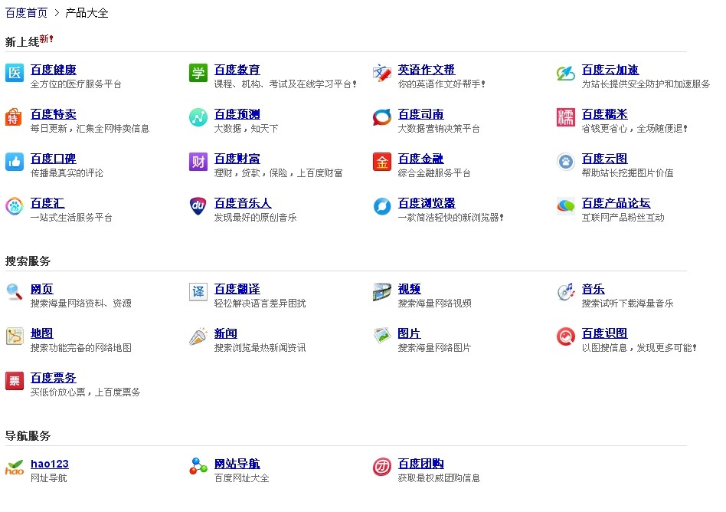This screenshot has height=512, width=726.
Task: Click the 百度口碑 thumbs-up icon
Action: pyautogui.click(x=15, y=162)
